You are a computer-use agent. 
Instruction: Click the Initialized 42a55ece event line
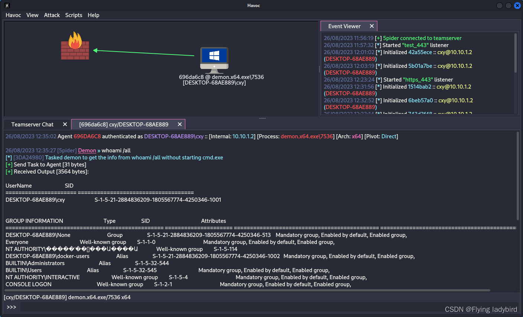398,56
